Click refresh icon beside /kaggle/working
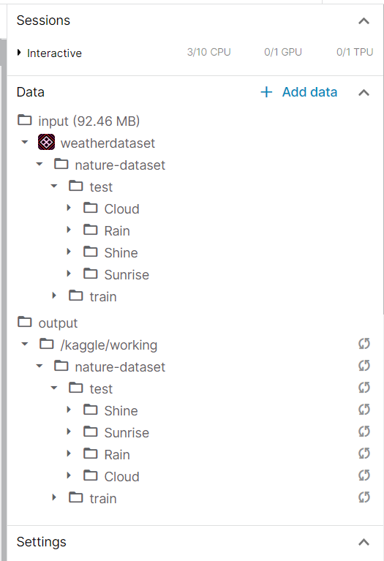The image size is (384, 561). pos(364,344)
